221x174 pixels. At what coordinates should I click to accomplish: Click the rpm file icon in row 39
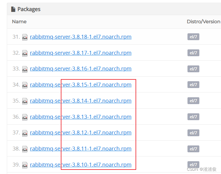click(25, 165)
